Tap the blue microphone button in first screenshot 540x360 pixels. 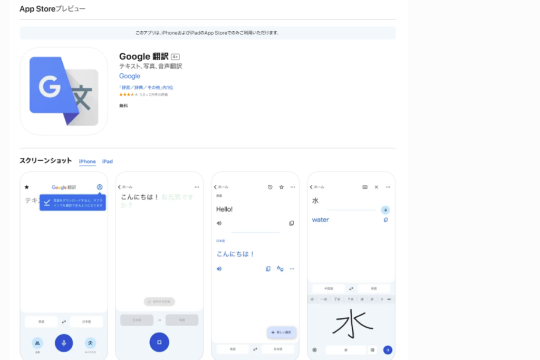pyautogui.click(x=64, y=343)
